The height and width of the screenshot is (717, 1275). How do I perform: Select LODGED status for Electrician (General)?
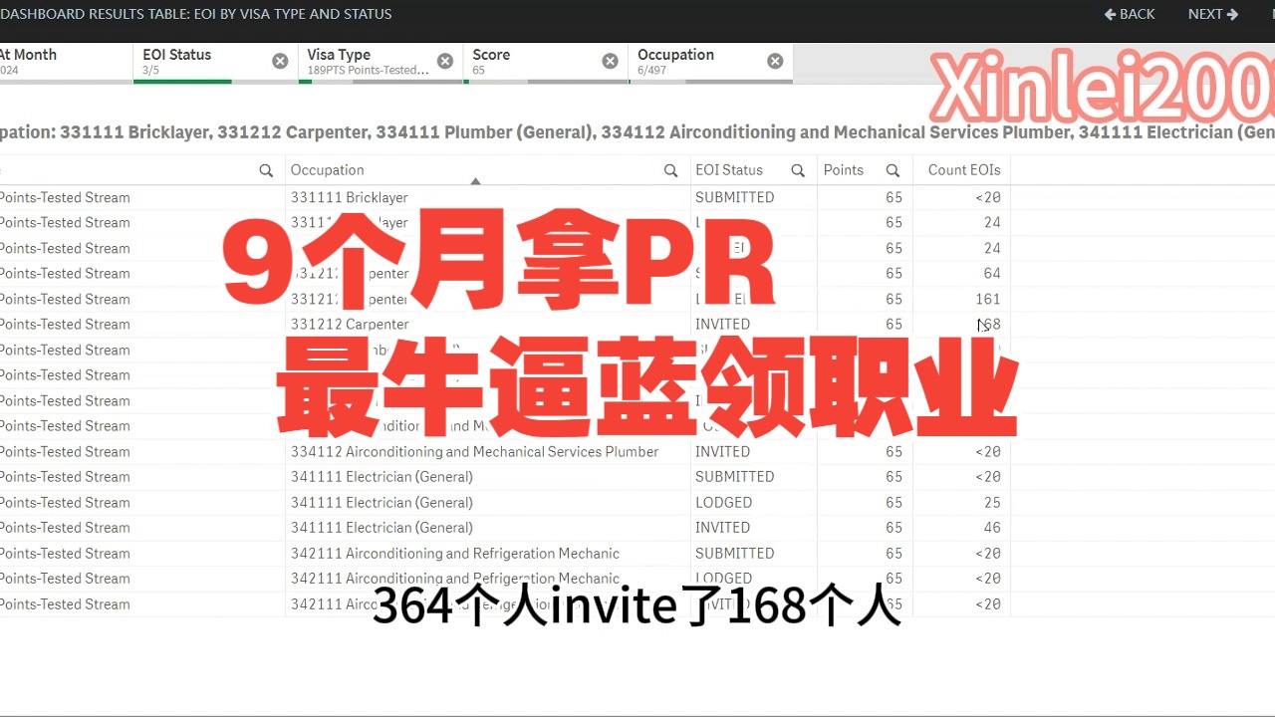[723, 503]
